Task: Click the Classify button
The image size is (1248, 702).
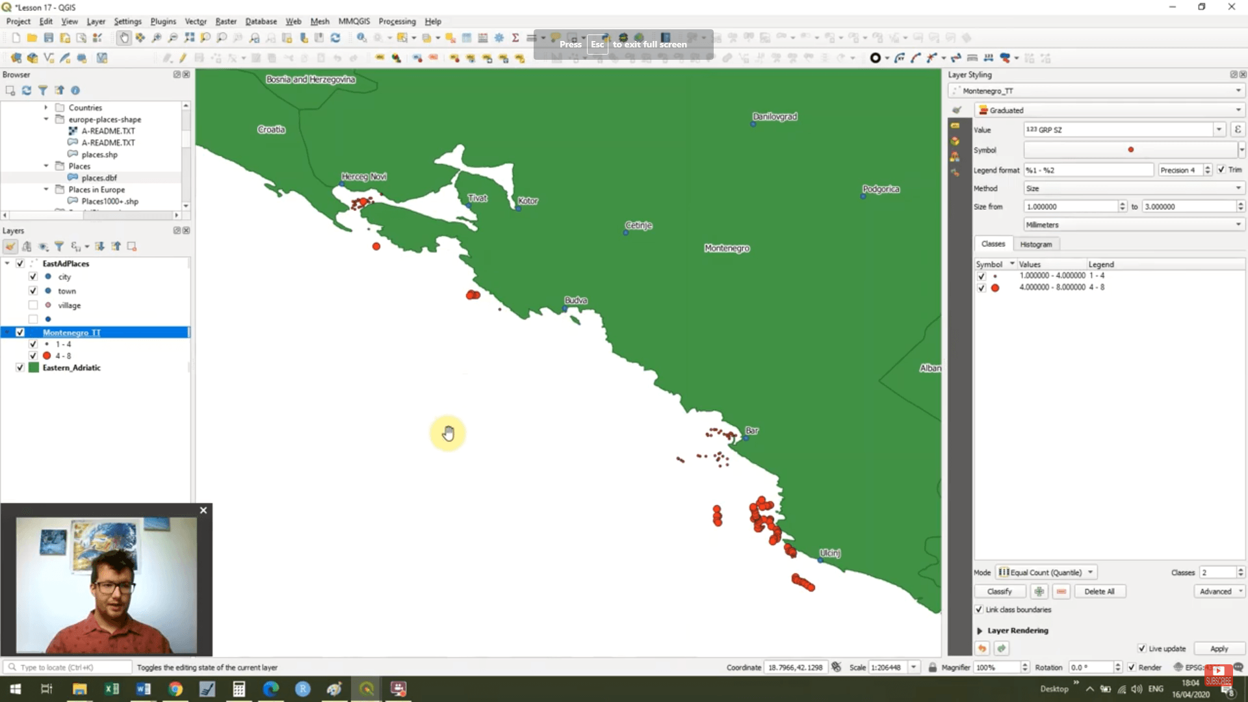Action: coord(999,591)
